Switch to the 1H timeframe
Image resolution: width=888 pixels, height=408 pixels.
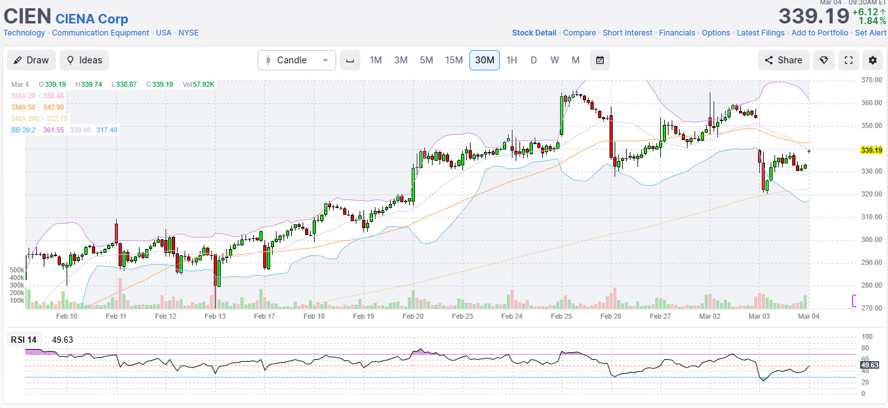pyautogui.click(x=512, y=60)
